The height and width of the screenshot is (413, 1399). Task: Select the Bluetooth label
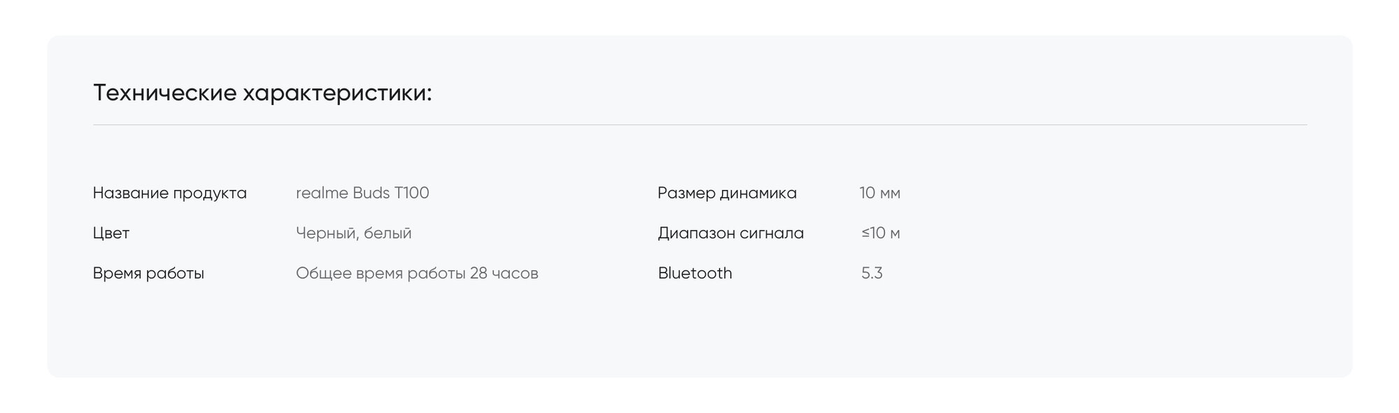[695, 273]
